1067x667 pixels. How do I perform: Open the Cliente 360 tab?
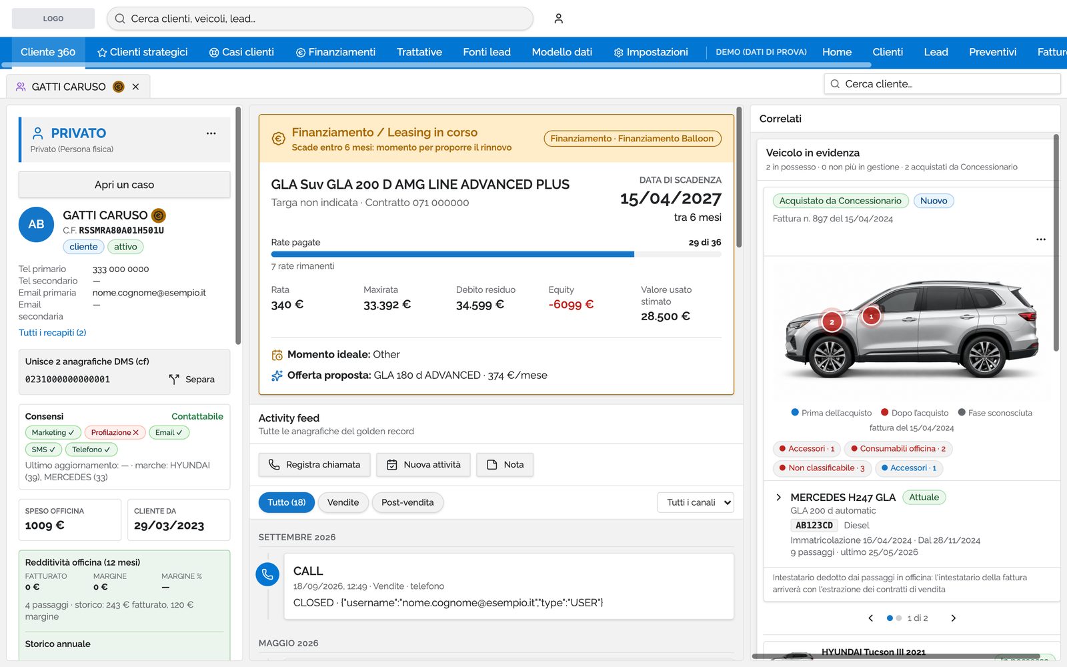[48, 52]
